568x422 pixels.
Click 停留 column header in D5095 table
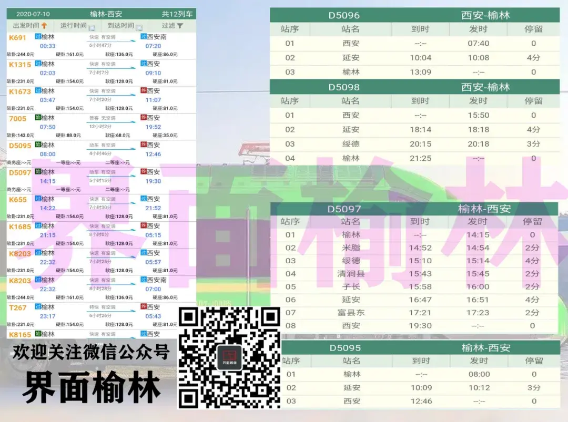533,361
